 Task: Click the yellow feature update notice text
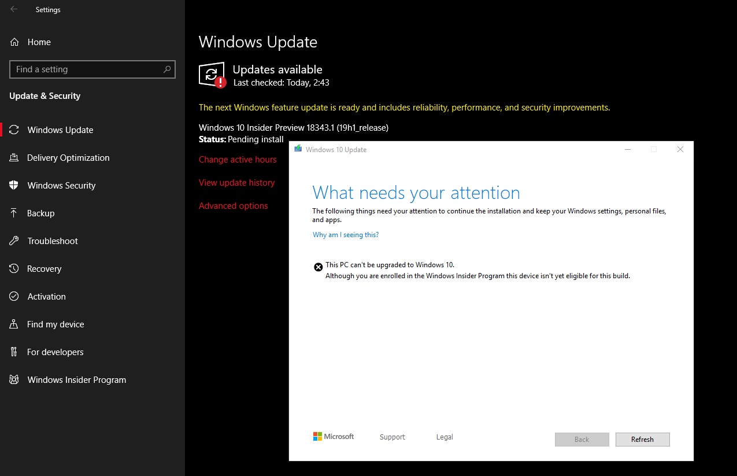(x=404, y=108)
